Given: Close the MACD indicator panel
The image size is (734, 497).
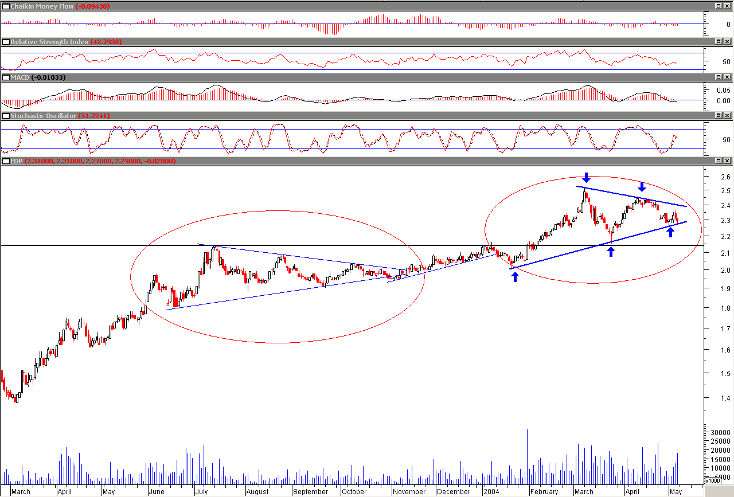Looking at the screenshot, I should click(x=727, y=77).
